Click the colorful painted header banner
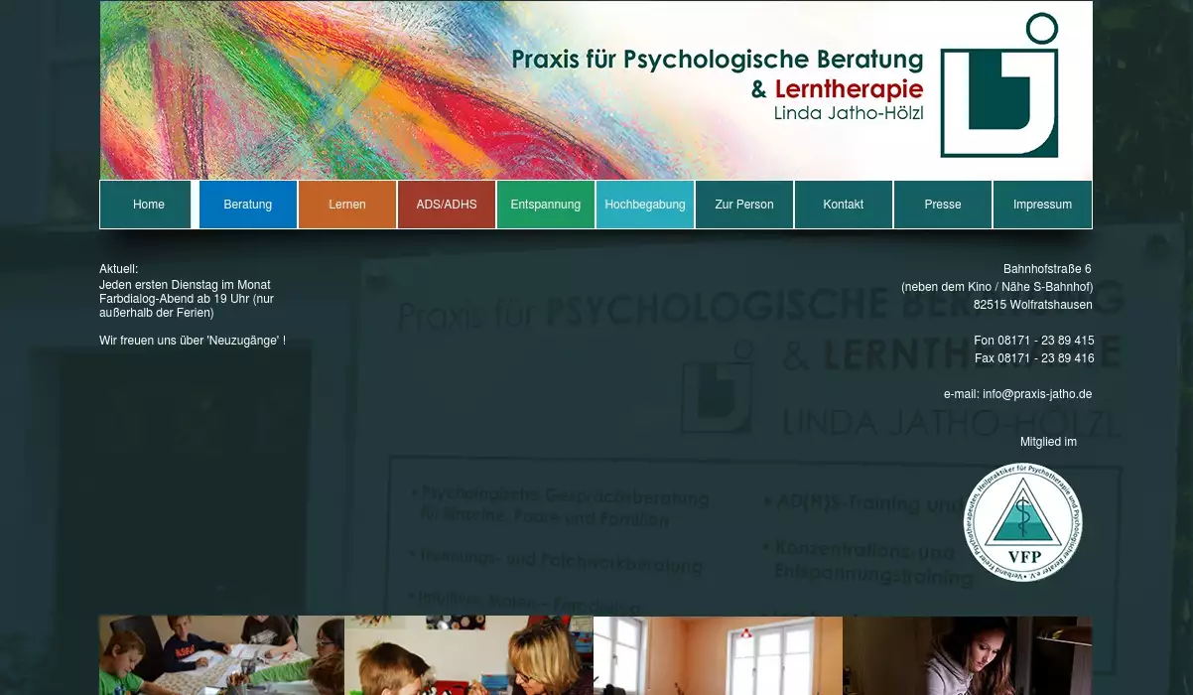 click(x=298, y=89)
